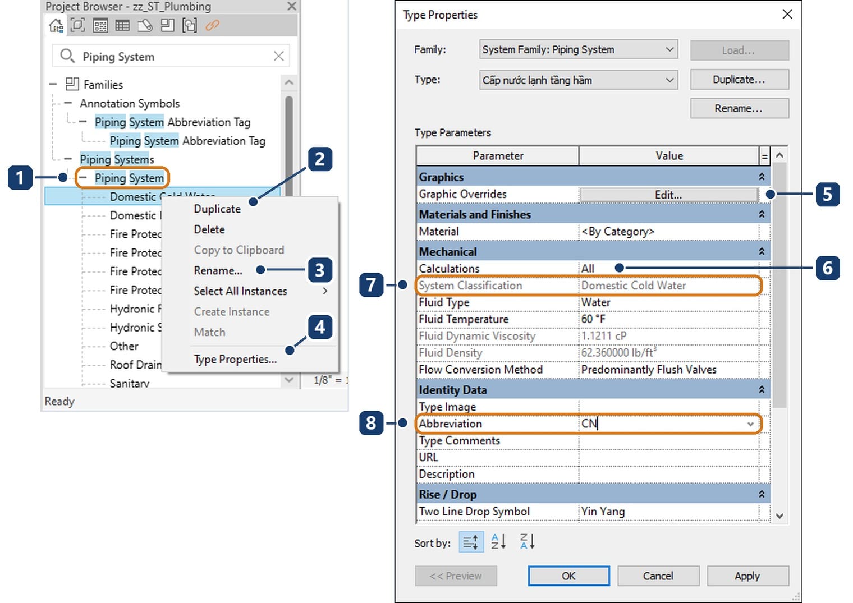Close the Project Browser panel

(x=291, y=6)
